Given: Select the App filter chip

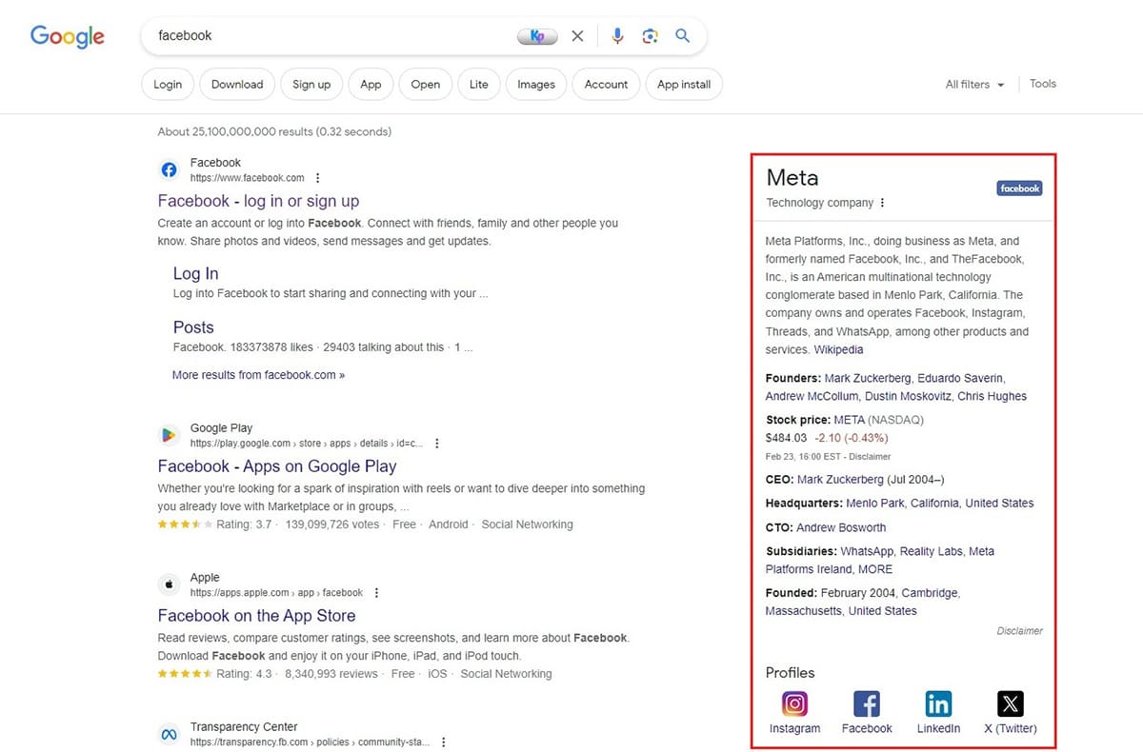Looking at the screenshot, I should 371,84.
